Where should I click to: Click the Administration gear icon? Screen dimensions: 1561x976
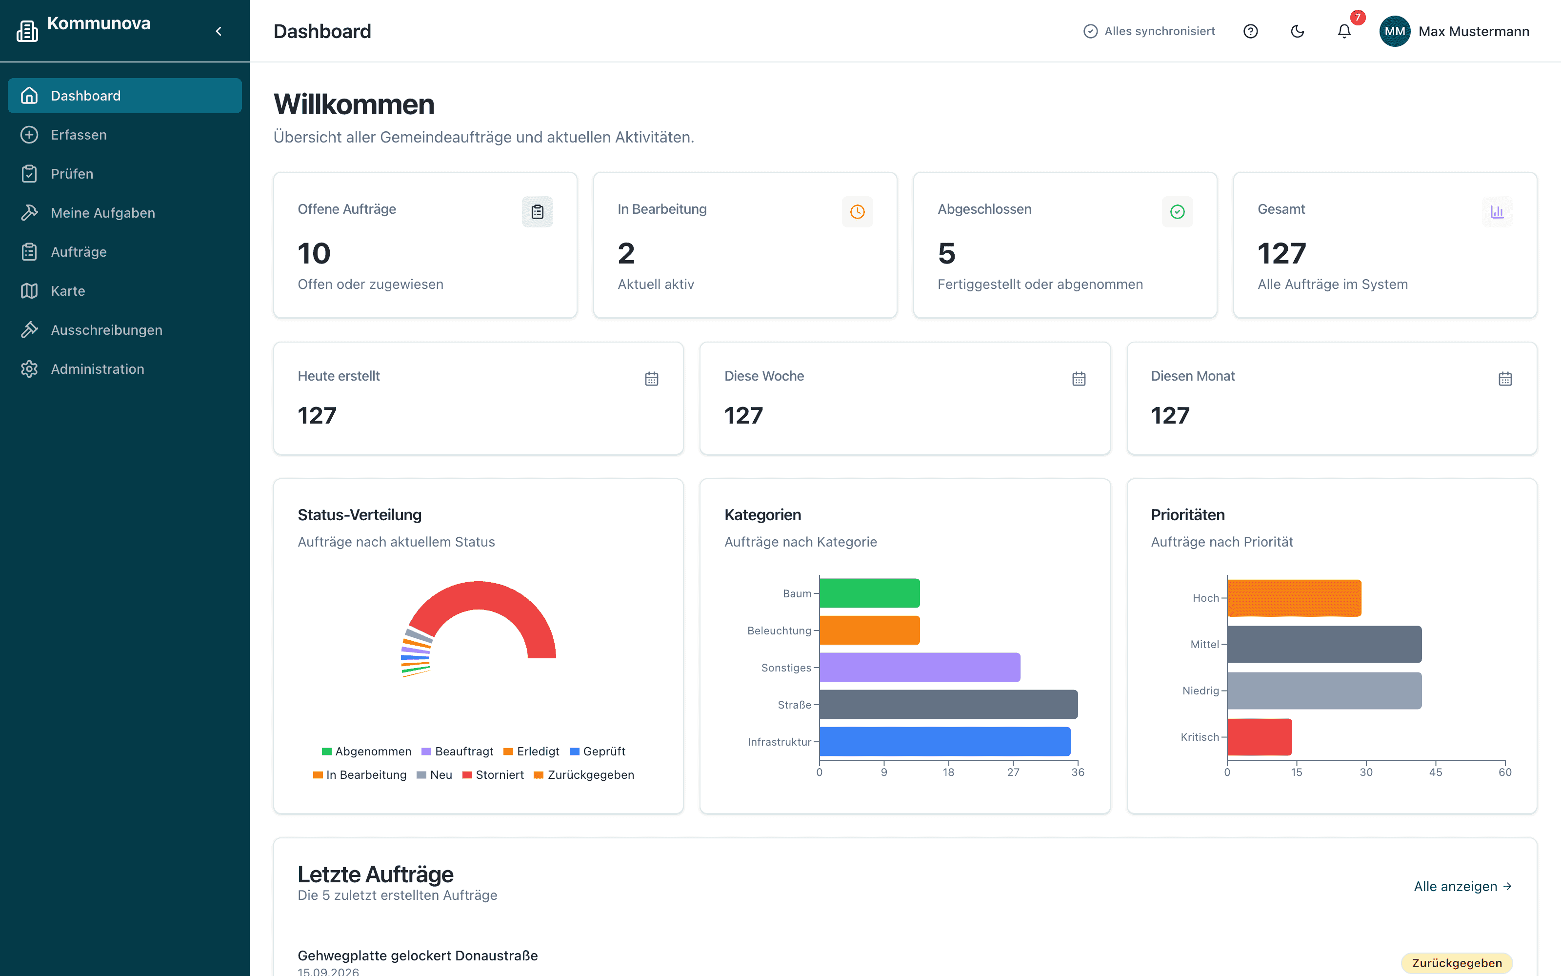(29, 368)
